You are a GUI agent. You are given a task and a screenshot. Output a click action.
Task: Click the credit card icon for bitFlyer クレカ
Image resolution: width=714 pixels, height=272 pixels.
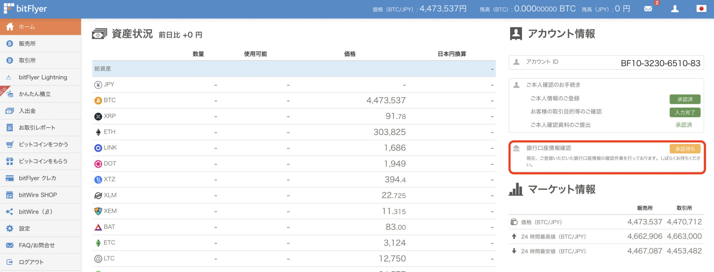[x=10, y=178]
